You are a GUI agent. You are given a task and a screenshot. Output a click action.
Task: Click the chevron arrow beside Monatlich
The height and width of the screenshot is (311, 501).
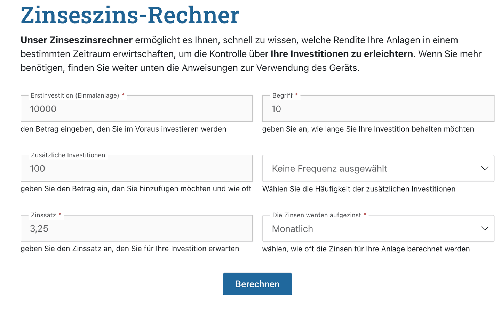(484, 229)
